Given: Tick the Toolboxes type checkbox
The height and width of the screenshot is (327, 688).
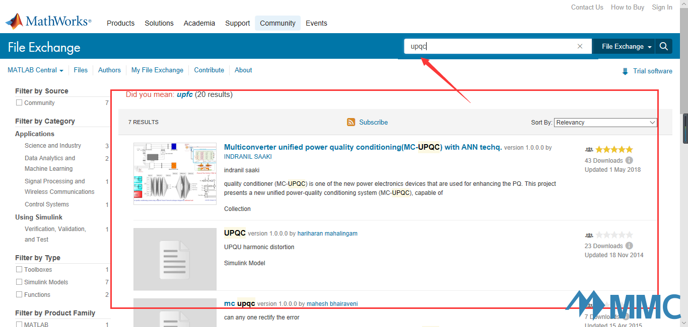Looking at the screenshot, I should click(x=19, y=269).
